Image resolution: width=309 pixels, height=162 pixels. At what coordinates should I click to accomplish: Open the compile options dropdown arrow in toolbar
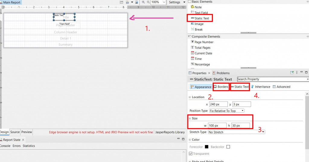(132, 2)
